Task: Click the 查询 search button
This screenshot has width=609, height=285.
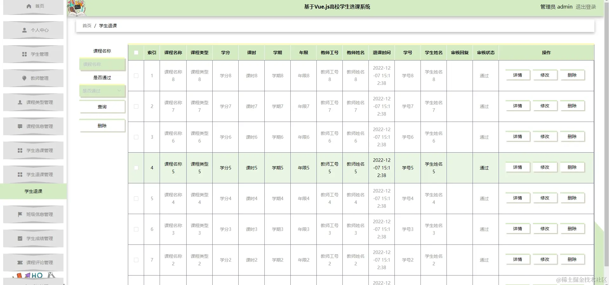Action: [102, 107]
